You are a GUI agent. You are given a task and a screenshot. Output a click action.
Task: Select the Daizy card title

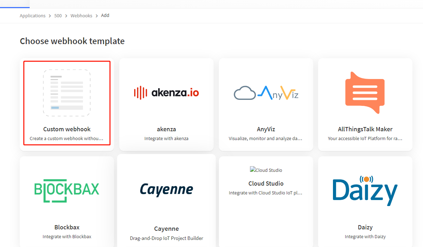(365, 227)
